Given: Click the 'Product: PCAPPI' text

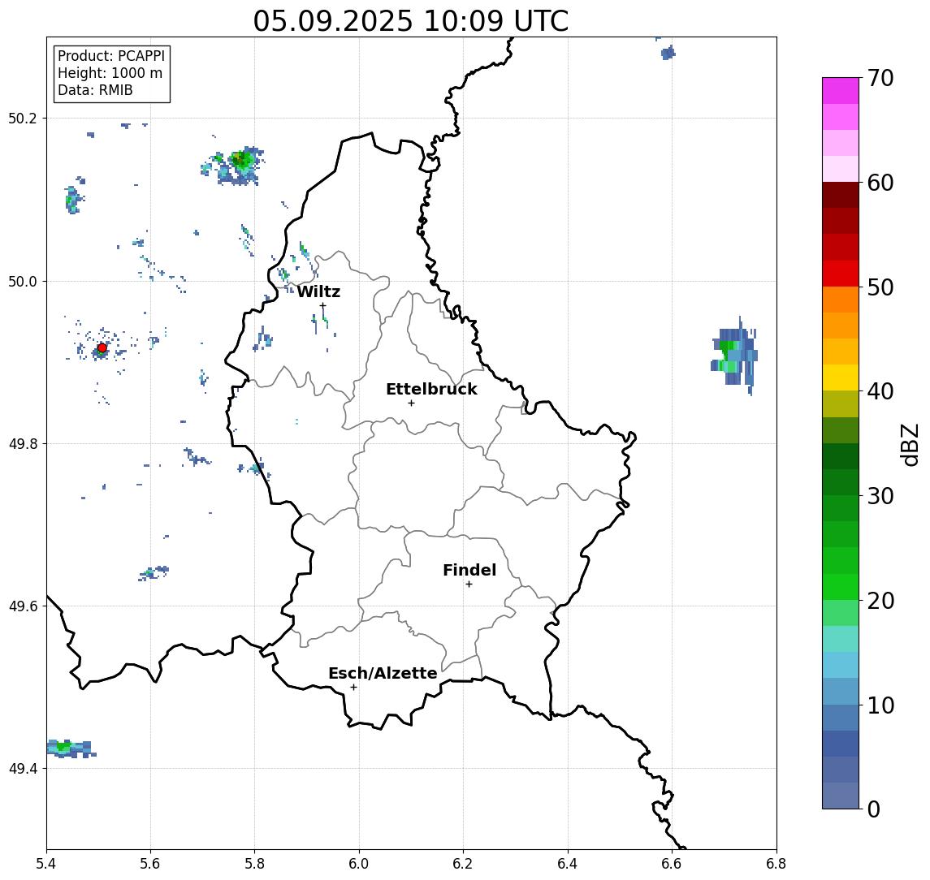Looking at the screenshot, I should 111,56.
